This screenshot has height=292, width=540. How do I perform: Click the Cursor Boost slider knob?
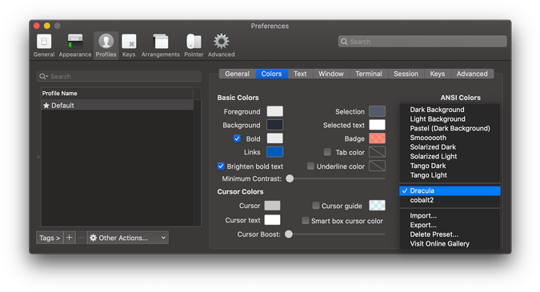(x=289, y=234)
